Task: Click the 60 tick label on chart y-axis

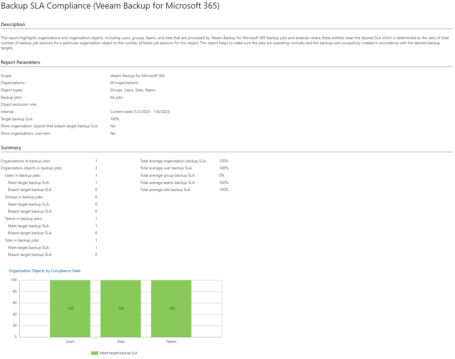Action: (x=15, y=303)
